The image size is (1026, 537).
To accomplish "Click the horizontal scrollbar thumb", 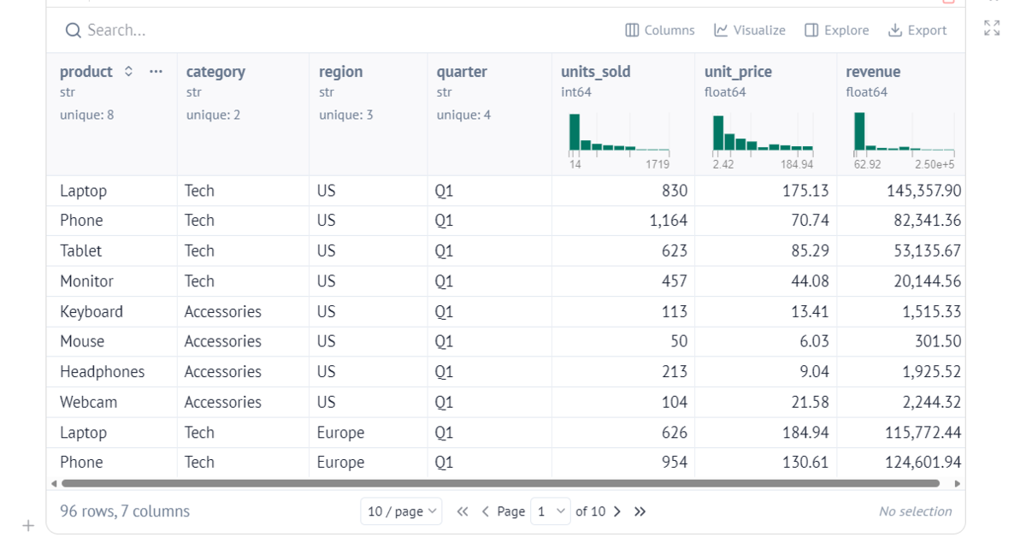I will click(500, 483).
